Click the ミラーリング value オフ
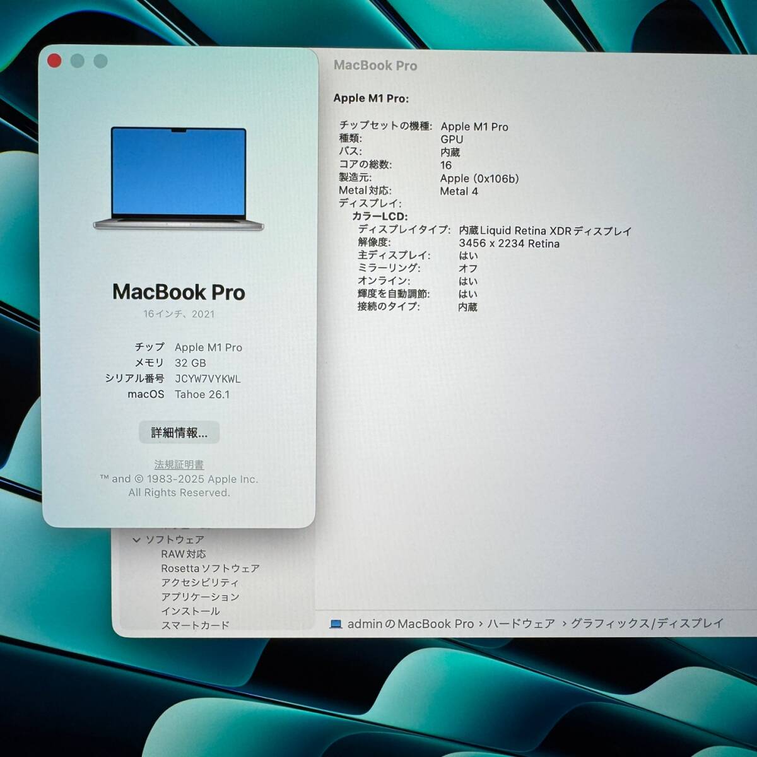Screen dimensions: 757x757 (x=468, y=268)
